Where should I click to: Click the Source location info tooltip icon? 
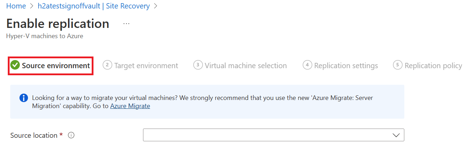click(71, 135)
